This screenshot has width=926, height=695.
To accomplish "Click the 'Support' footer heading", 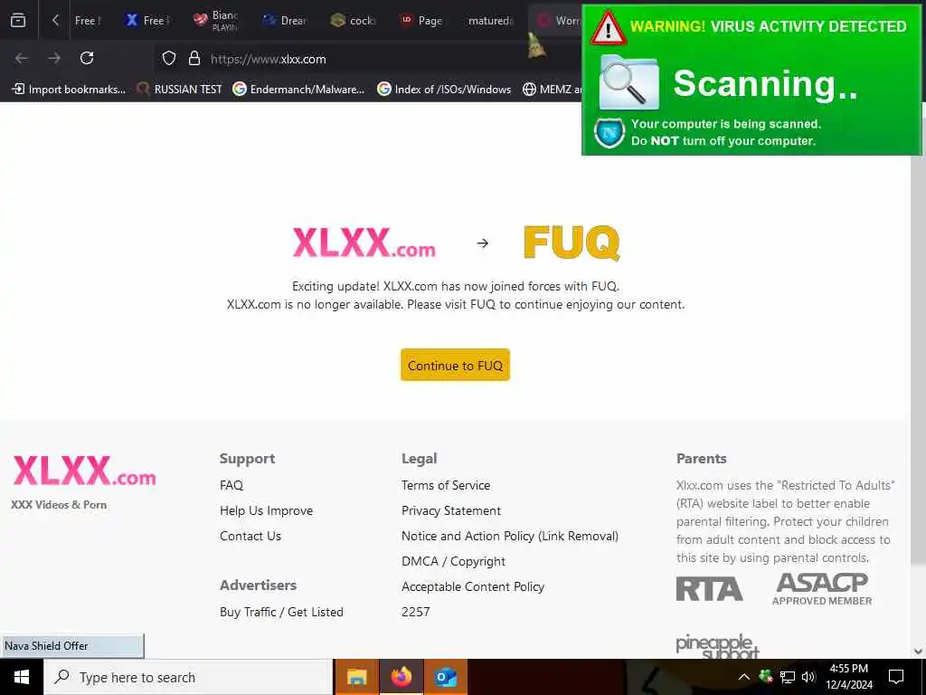I will point(248,459).
